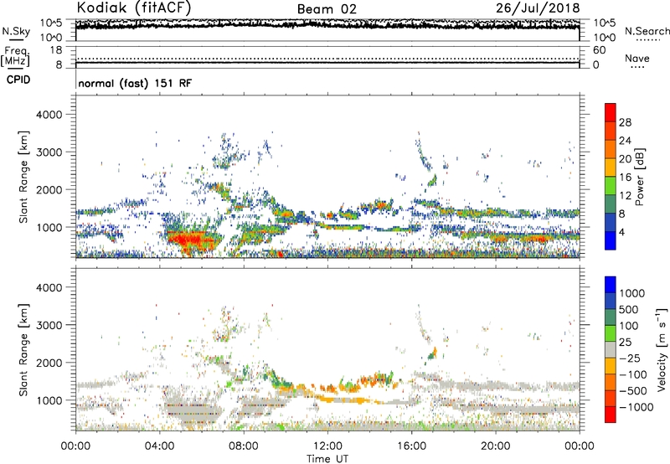This screenshot has width=670, height=464.
Task: Click the '12:00' time axis label
Action: click(327, 446)
